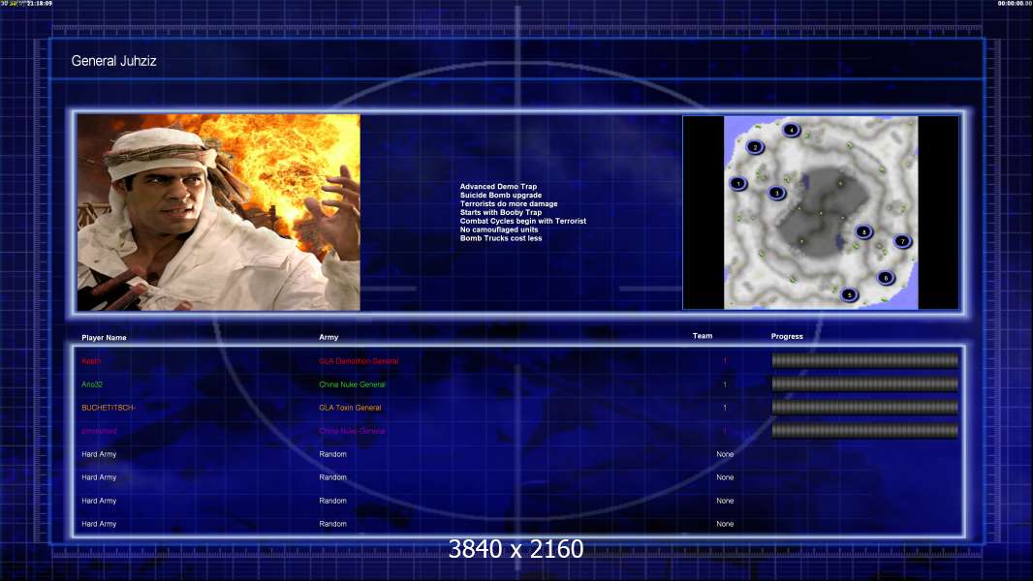Click General Juhziz portrait image
This screenshot has height=581, width=1033.
pos(219,212)
